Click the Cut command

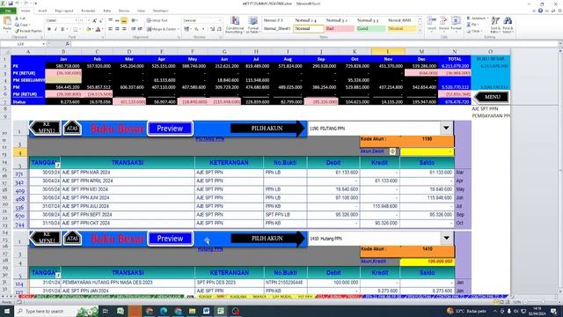tap(20, 18)
